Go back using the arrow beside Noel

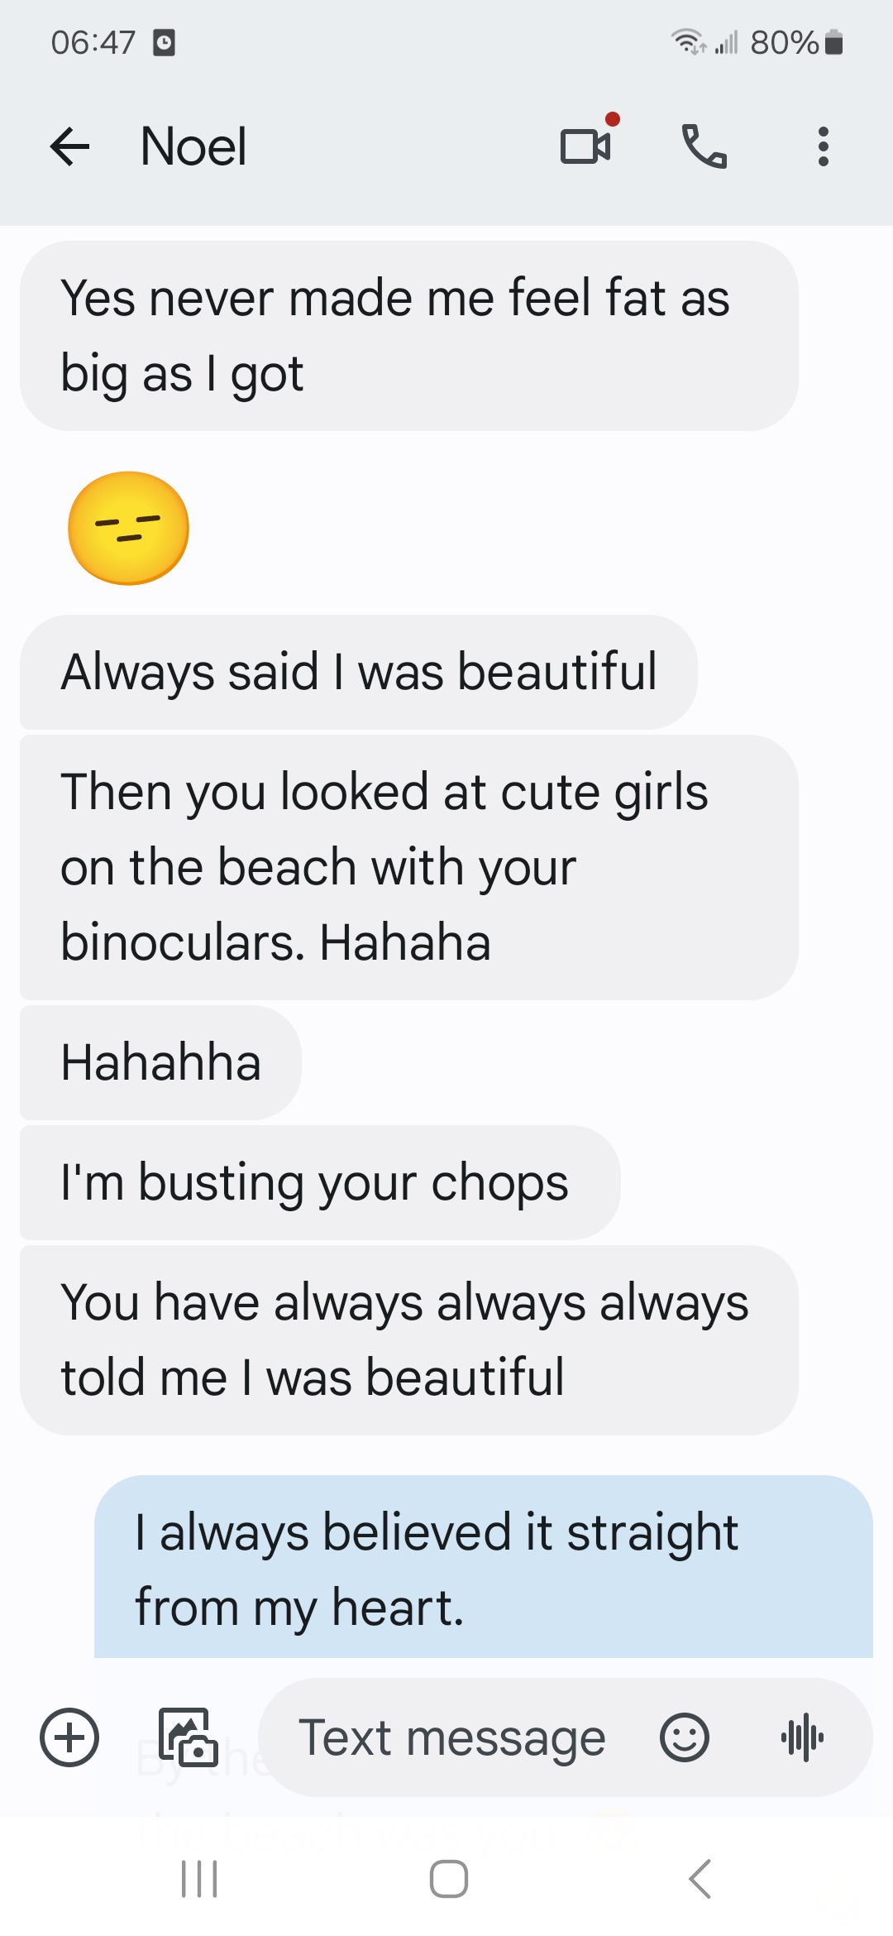coord(69,147)
